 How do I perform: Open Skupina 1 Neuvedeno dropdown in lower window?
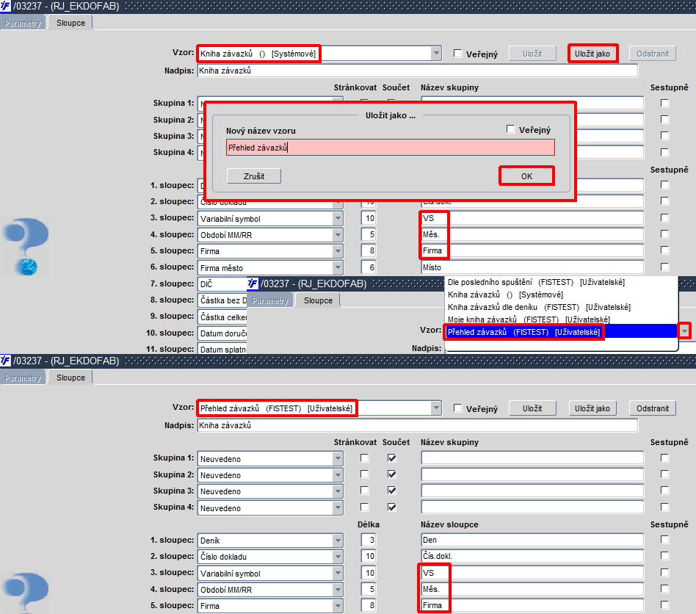pyautogui.click(x=338, y=458)
